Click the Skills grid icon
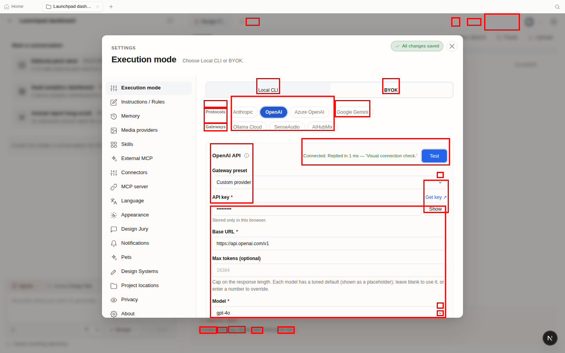 click(x=114, y=145)
